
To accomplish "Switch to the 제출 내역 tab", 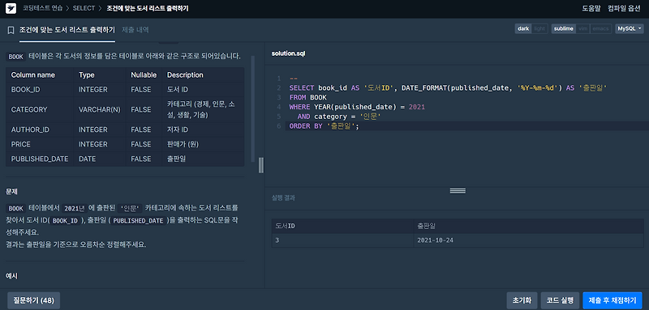I will pyautogui.click(x=135, y=30).
